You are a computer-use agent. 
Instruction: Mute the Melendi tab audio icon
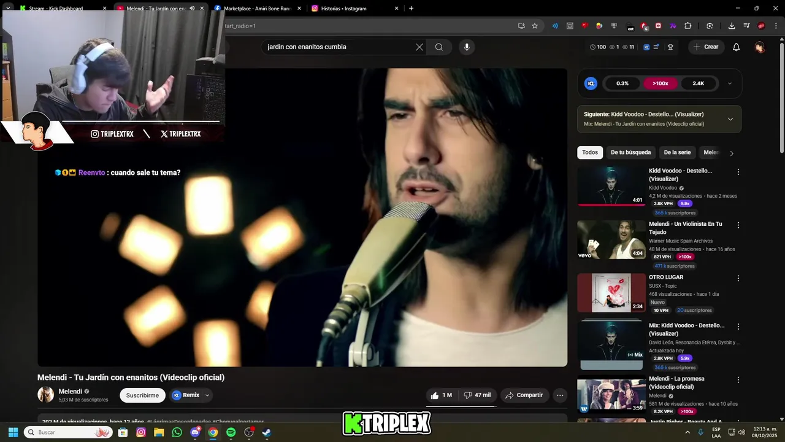pyautogui.click(x=192, y=9)
